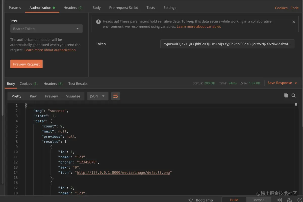Open the response Headers (8) tab
Viewport: 303px width, 202px height.
pyautogui.click(x=53, y=83)
